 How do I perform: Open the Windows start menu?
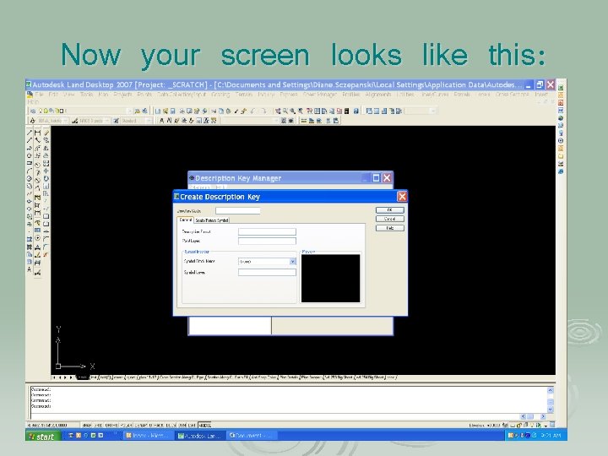43,436
